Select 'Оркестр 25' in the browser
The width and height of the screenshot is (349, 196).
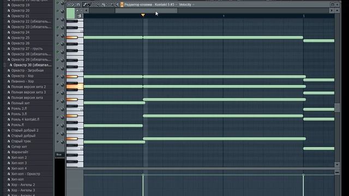(20, 38)
